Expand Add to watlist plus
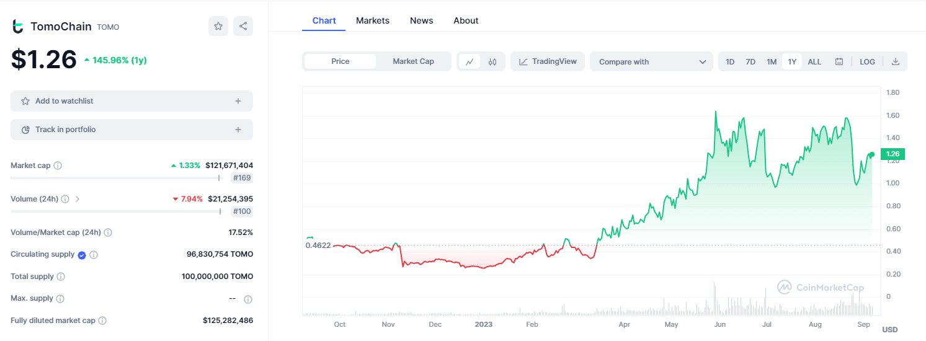The image size is (926, 341). point(238,101)
